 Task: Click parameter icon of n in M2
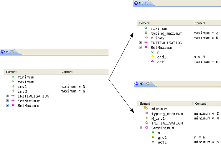pyautogui.click(x=153, y=132)
